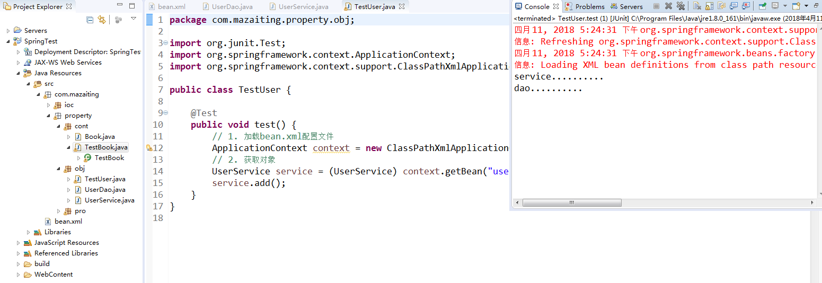Remove all terminated launches in Console

point(680,6)
